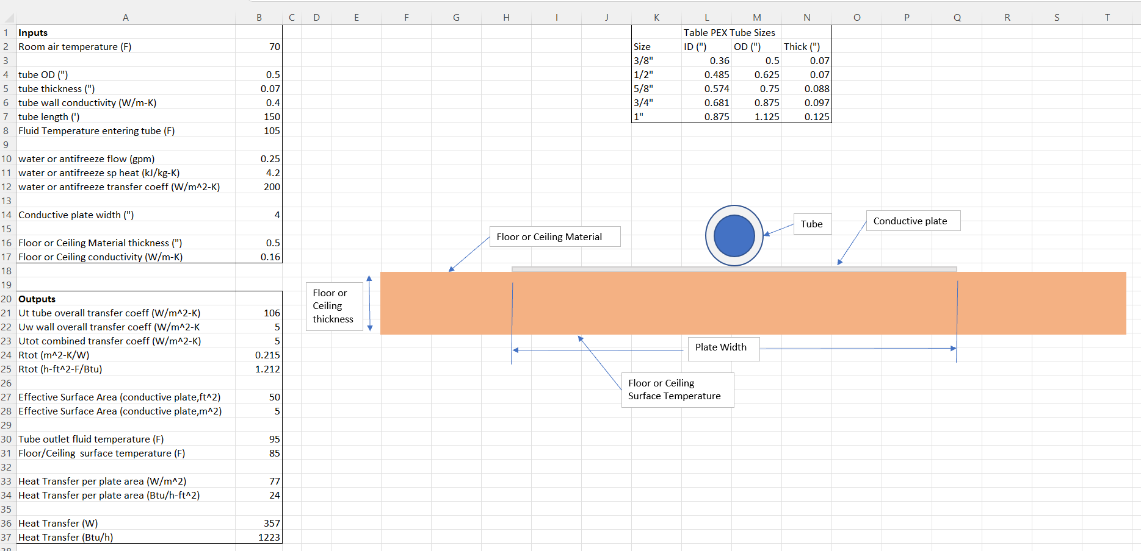Select the 3/8" size cell in PEX table
The width and height of the screenshot is (1141, 551).
click(x=656, y=61)
